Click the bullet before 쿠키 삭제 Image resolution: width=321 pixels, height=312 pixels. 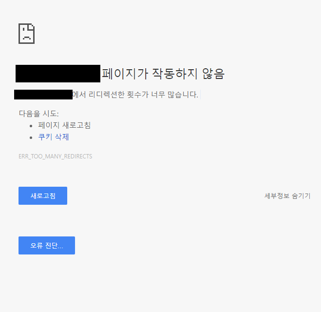point(31,137)
